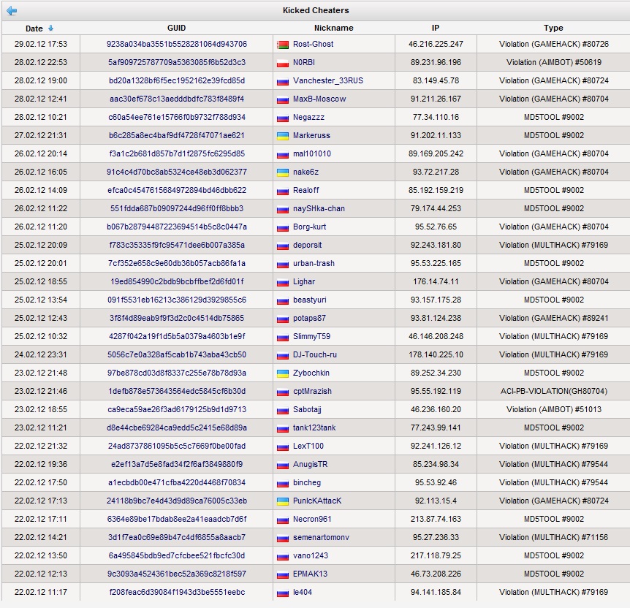Image resolution: width=630 pixels, height=608 pixels.
Task: Select IP address 178.140.225.10
Action: point(436,354)
